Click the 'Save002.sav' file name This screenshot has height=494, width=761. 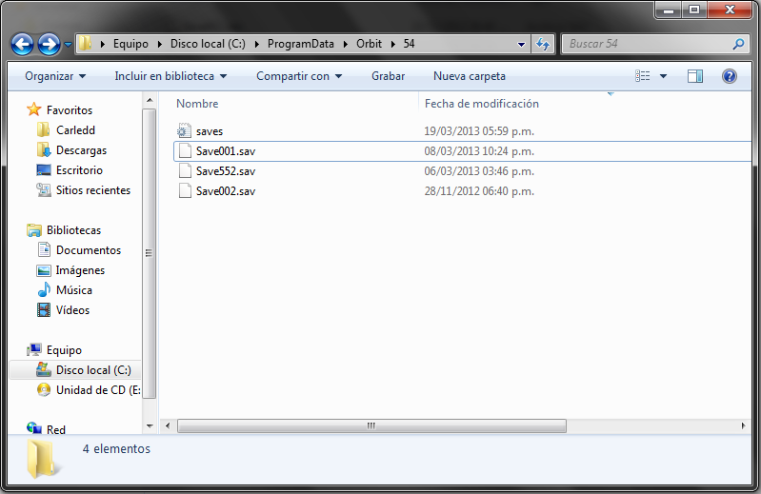click(225, 191)
